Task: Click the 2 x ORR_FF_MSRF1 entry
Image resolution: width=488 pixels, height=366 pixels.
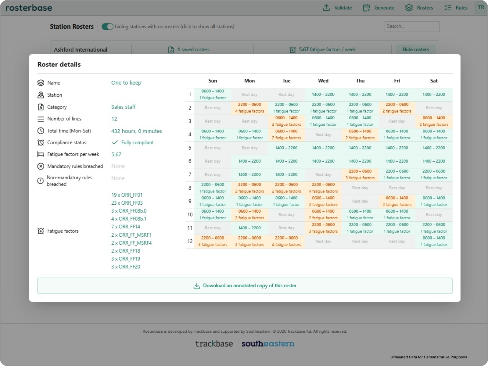Action: [x=131, y=235]
